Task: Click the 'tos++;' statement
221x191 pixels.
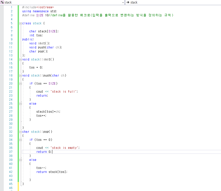Action: pyautogui.click(x=41, y=116)
